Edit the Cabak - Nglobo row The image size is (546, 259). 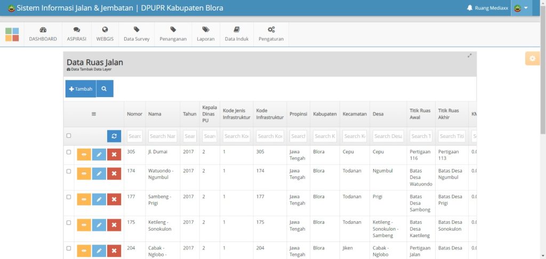[x=99, y=251]
